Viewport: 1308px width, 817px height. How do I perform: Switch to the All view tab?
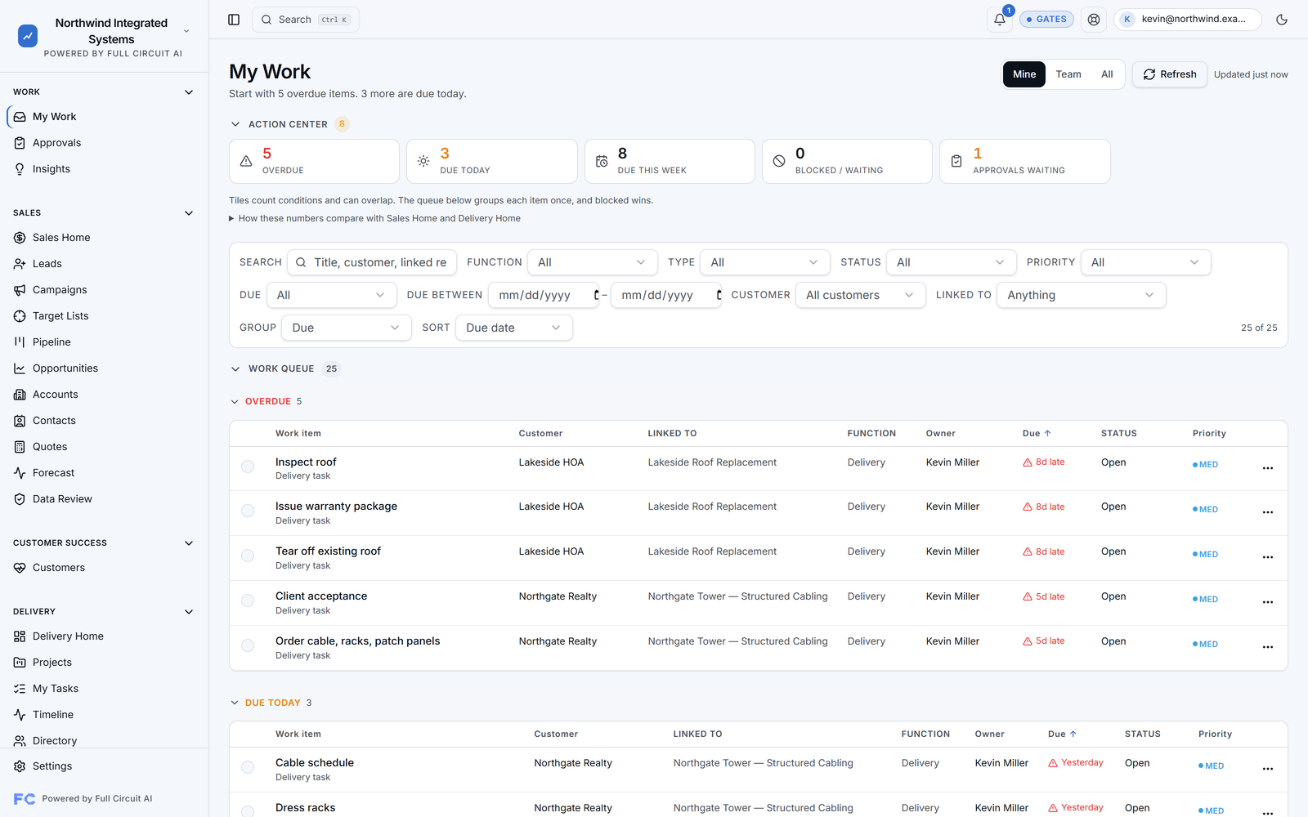(1107, 74)
